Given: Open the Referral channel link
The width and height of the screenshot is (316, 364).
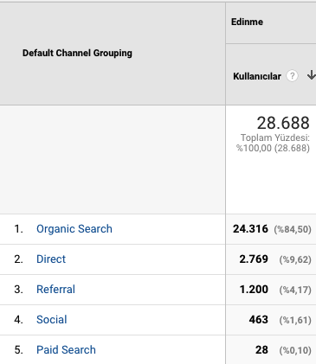Looking at the screenshot, I should (x=55, y=290).
